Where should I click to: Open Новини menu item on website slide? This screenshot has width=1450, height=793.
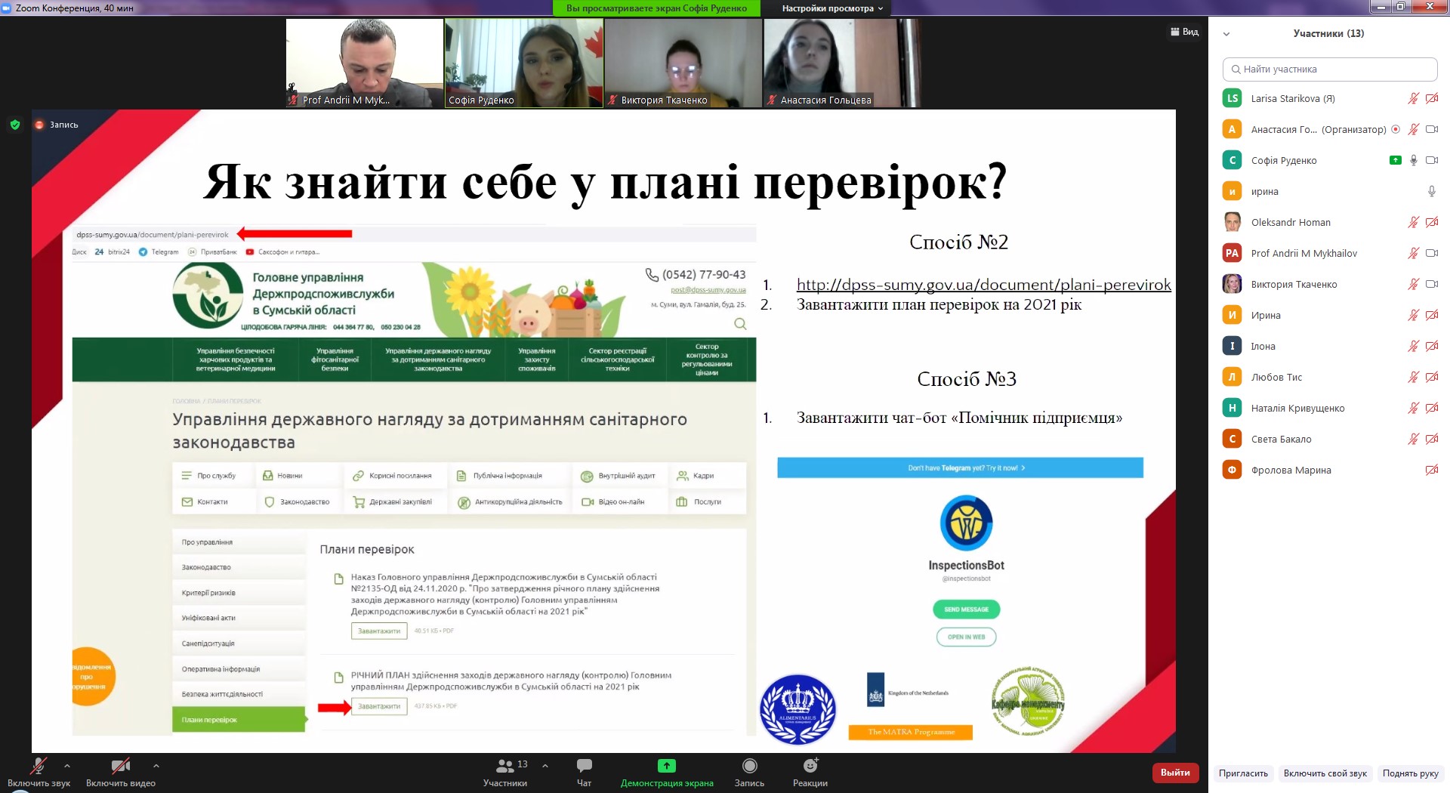click(x=282, y=476)
